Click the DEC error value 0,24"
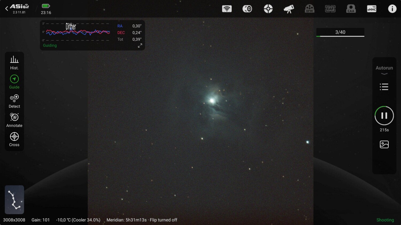This screenshot has width=401, height=225. [x=137, y=33]
